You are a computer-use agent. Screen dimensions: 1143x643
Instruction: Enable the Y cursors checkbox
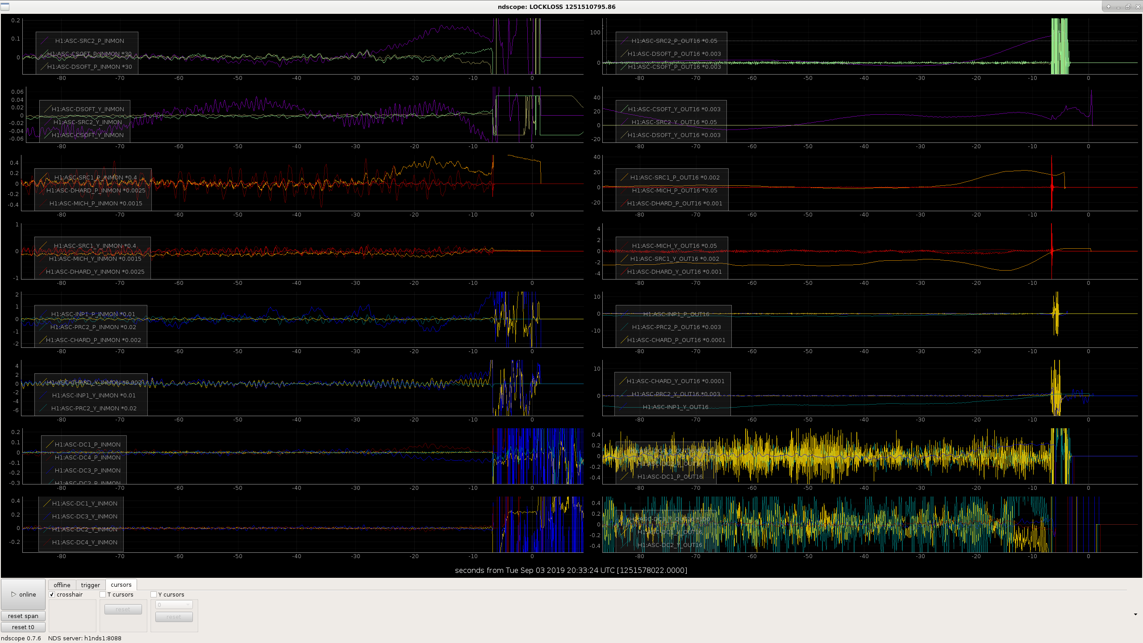[x=154, y=594]
